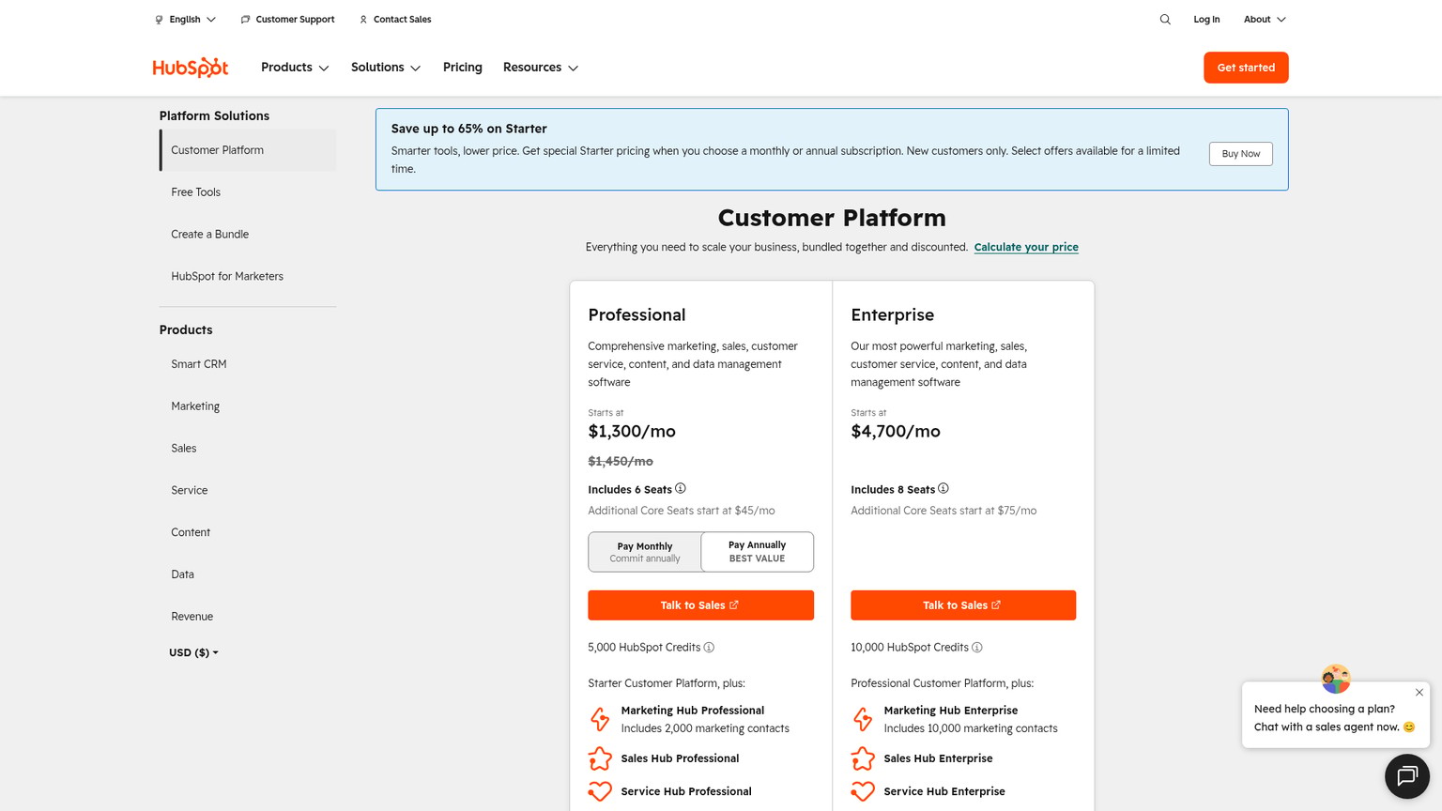This screenshot has height=811, width=1442.
Task: Expand the Resources menu
Action: point(541,68)
